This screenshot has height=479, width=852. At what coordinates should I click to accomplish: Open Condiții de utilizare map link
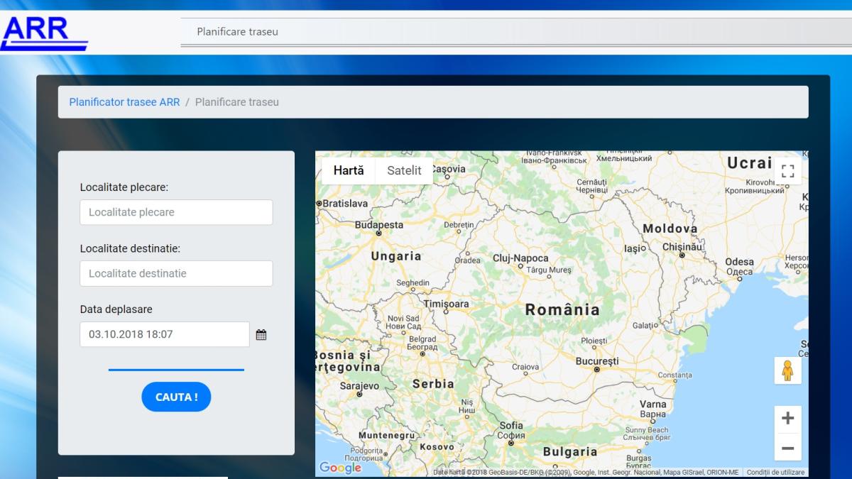(x=775, y=473)
